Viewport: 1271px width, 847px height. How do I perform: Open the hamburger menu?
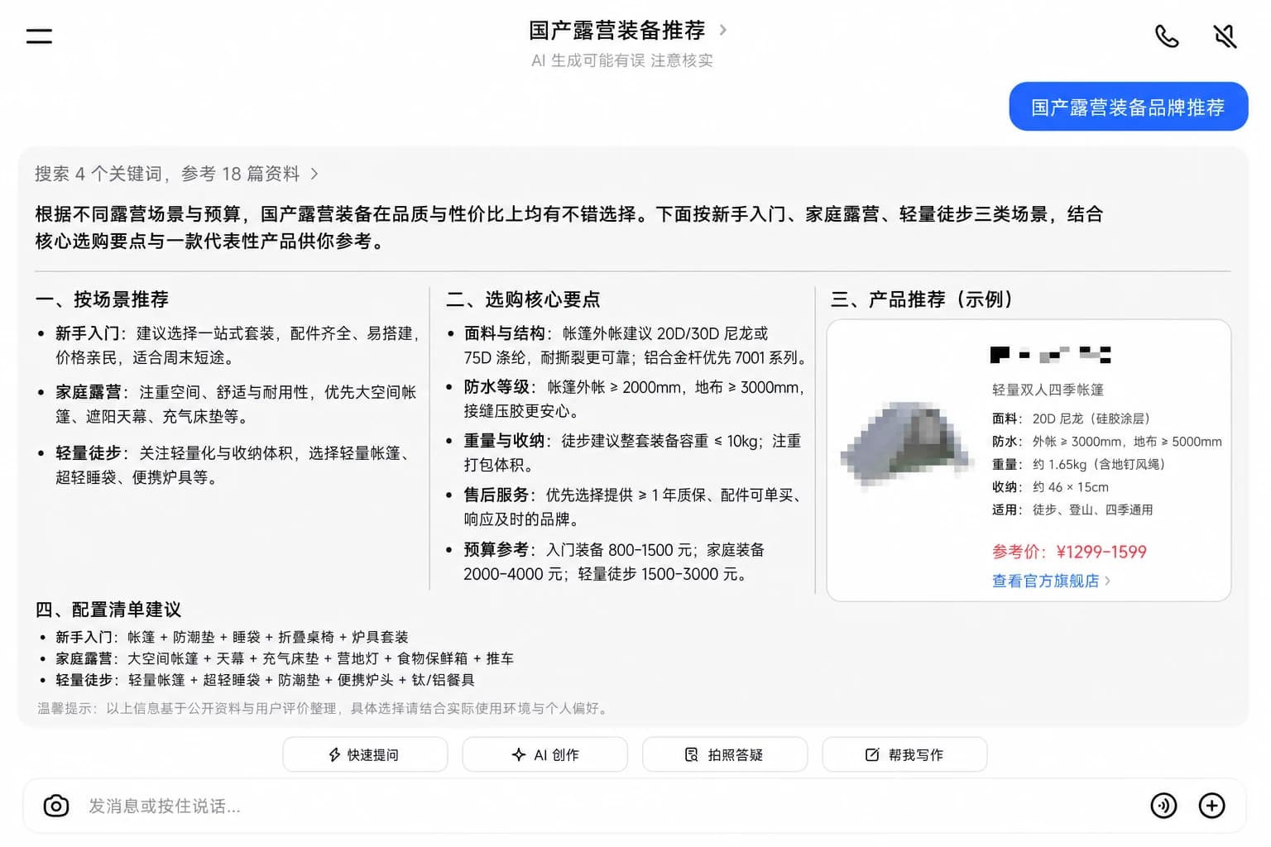pyautogui.click(x=39, y=36)
